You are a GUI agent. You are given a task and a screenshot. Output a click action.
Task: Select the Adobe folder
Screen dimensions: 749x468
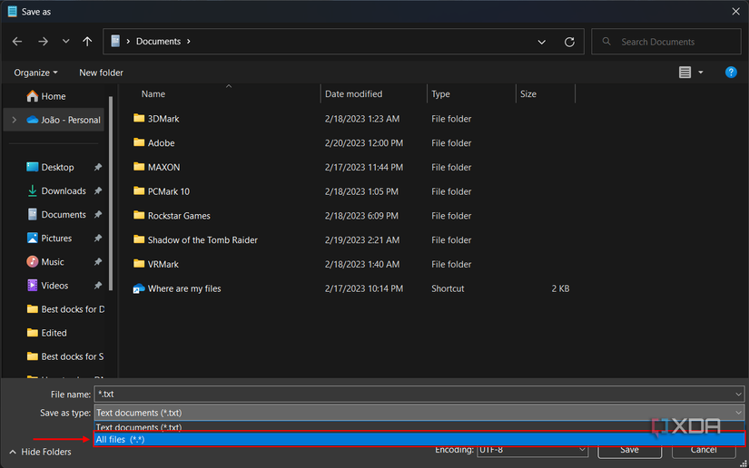(161, 143)
